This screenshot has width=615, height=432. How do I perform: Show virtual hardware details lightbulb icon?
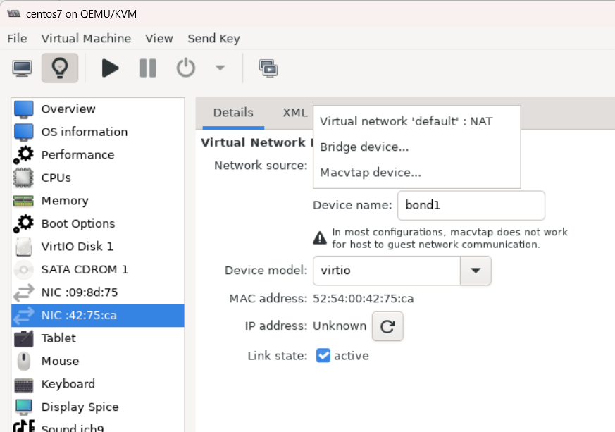(x=60, y=68)
